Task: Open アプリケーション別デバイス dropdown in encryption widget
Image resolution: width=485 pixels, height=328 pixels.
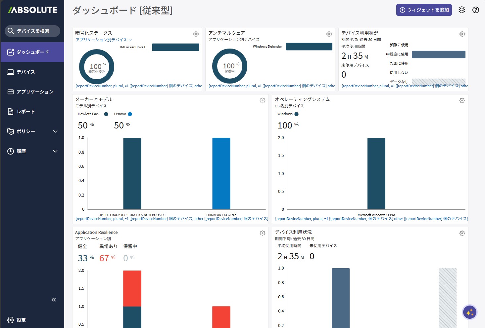Action: click(103, 40)
